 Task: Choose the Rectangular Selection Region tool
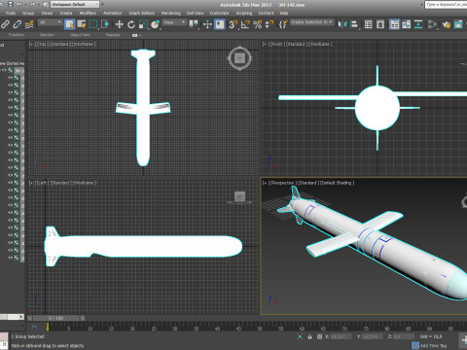[x=93, y=24]
